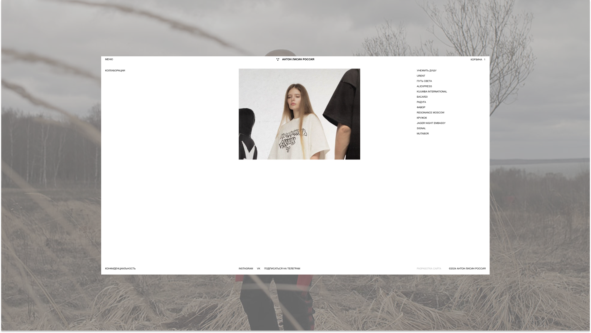This screenshot has height=333, width=591.
Task: Click the three-dot brand logo icon
Action: pos(278,59)
